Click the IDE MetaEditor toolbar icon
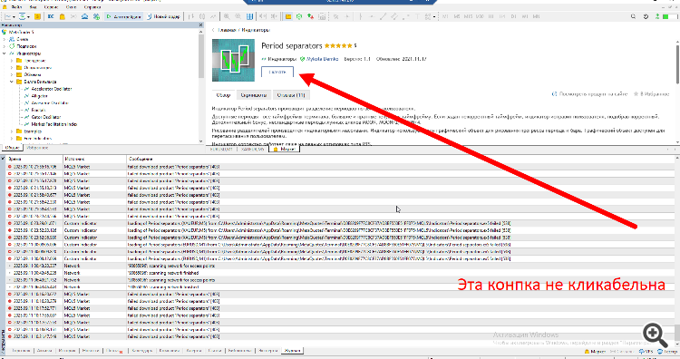Viewport: 680px width, 359px height. point(51,16)
